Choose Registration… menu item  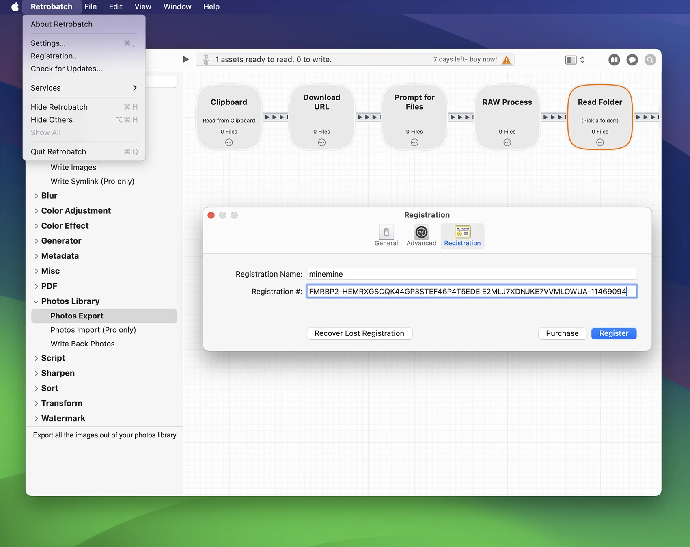pos(84,56)
